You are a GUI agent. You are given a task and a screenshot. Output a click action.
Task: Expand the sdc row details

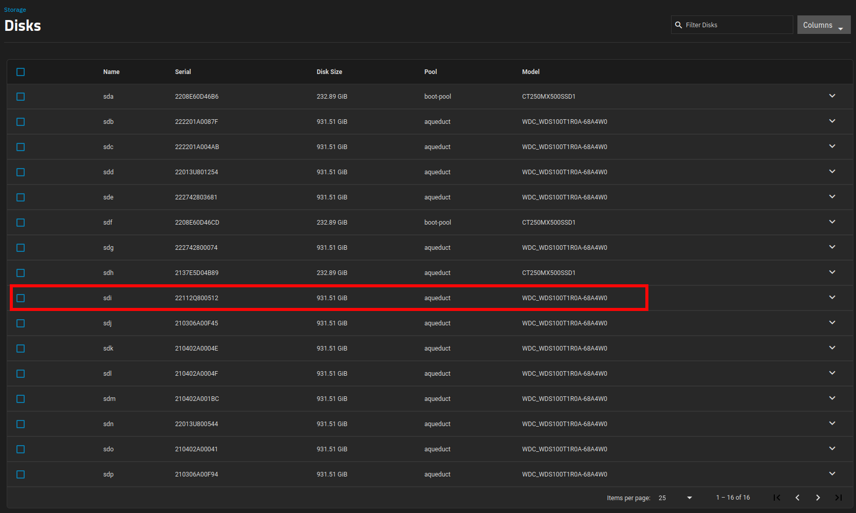click(x=832, y=146)
